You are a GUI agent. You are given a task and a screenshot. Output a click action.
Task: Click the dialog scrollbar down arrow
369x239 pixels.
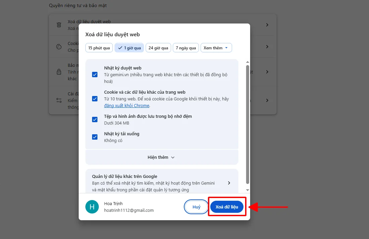[x=247, y=190]
